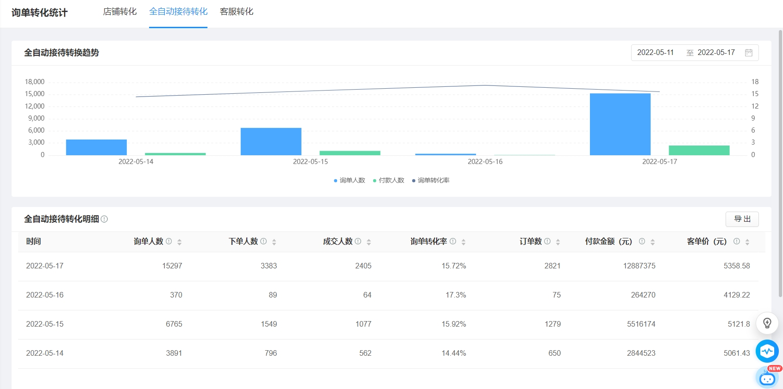Click the 时间 column header
Viewport: 783px width, 389px height.
point(33,242)
